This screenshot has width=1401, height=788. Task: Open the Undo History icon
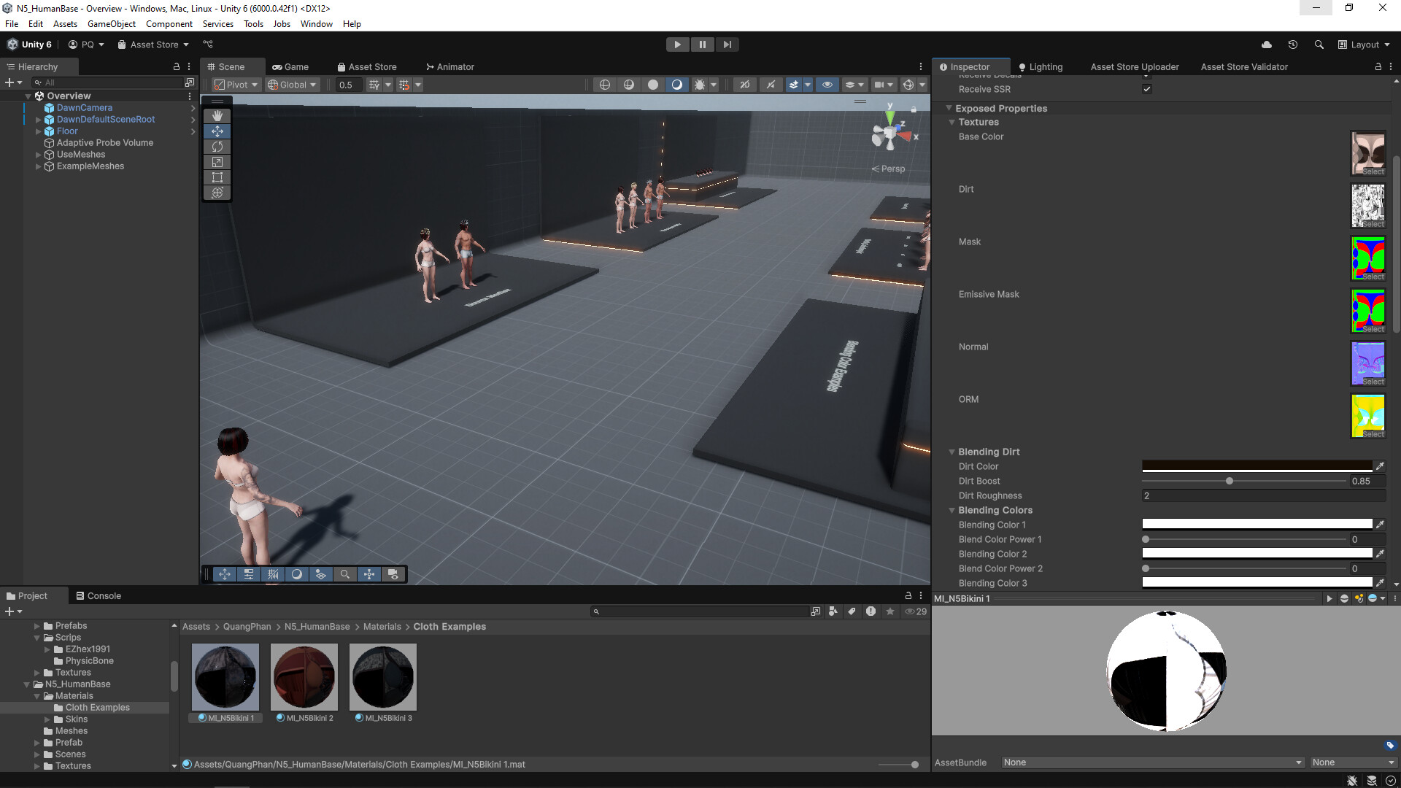(1293, 45)
